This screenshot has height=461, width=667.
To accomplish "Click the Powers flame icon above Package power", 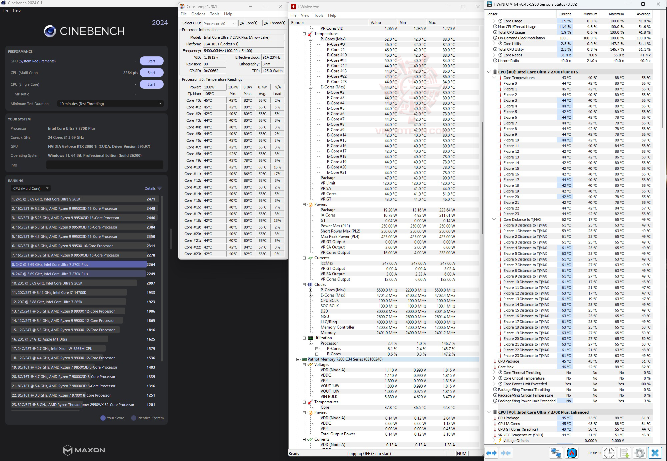I will 310,204.
